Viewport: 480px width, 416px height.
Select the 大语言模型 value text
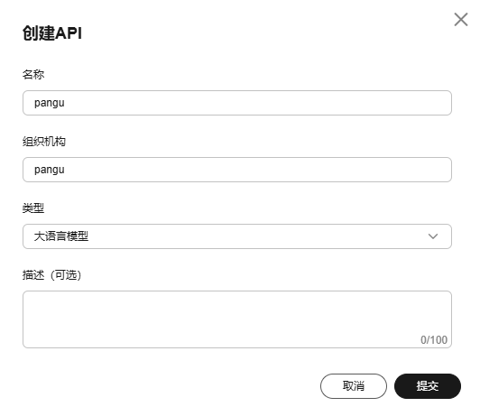click(x=61, y=236)
